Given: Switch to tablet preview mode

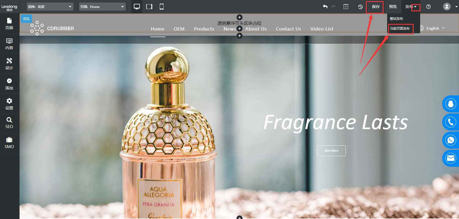Looking at the screenshot, I should point(149,7).
